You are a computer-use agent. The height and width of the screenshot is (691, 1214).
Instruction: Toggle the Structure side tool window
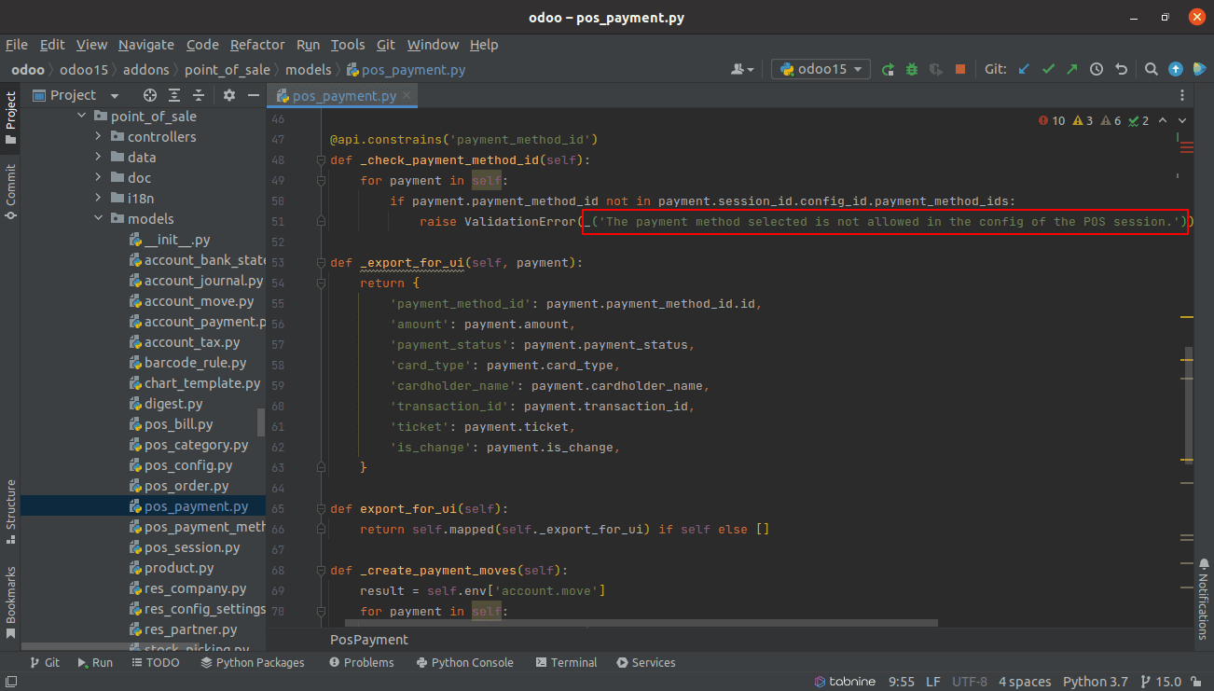click(x=10, y=511)
